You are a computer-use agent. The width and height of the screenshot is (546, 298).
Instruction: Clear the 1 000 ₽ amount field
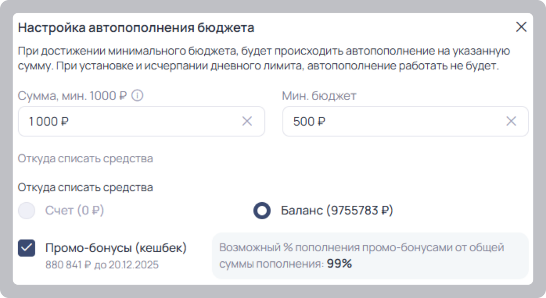247,121
